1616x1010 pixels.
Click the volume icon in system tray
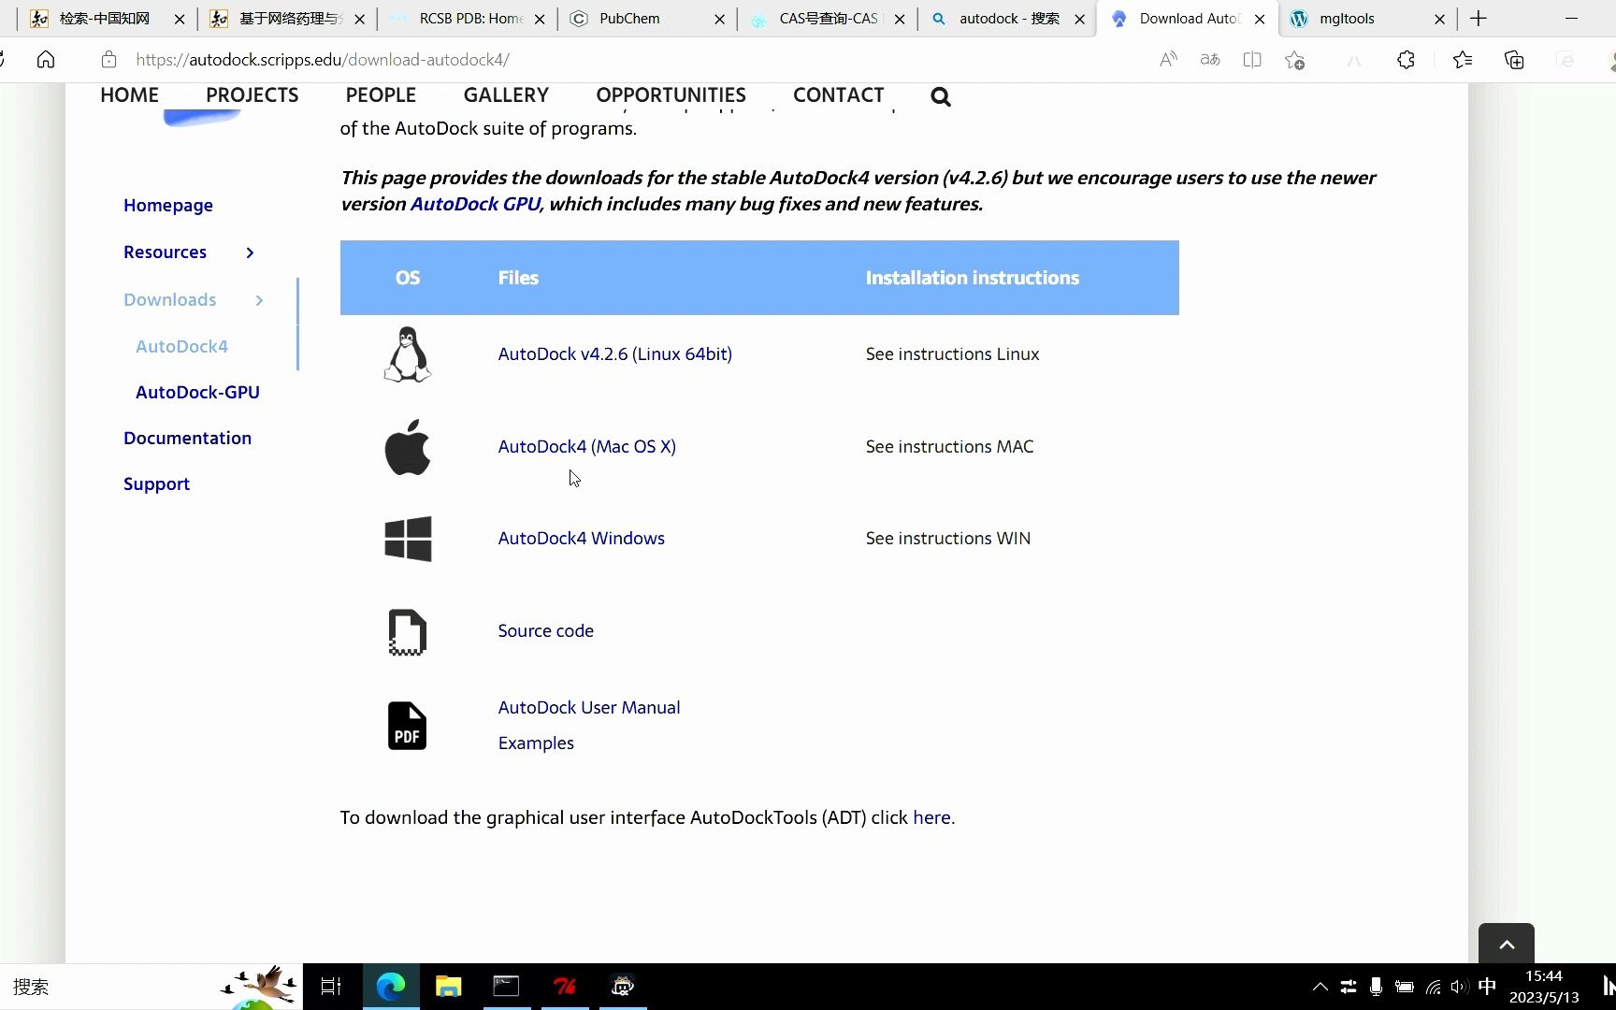tap(1459, 987)
